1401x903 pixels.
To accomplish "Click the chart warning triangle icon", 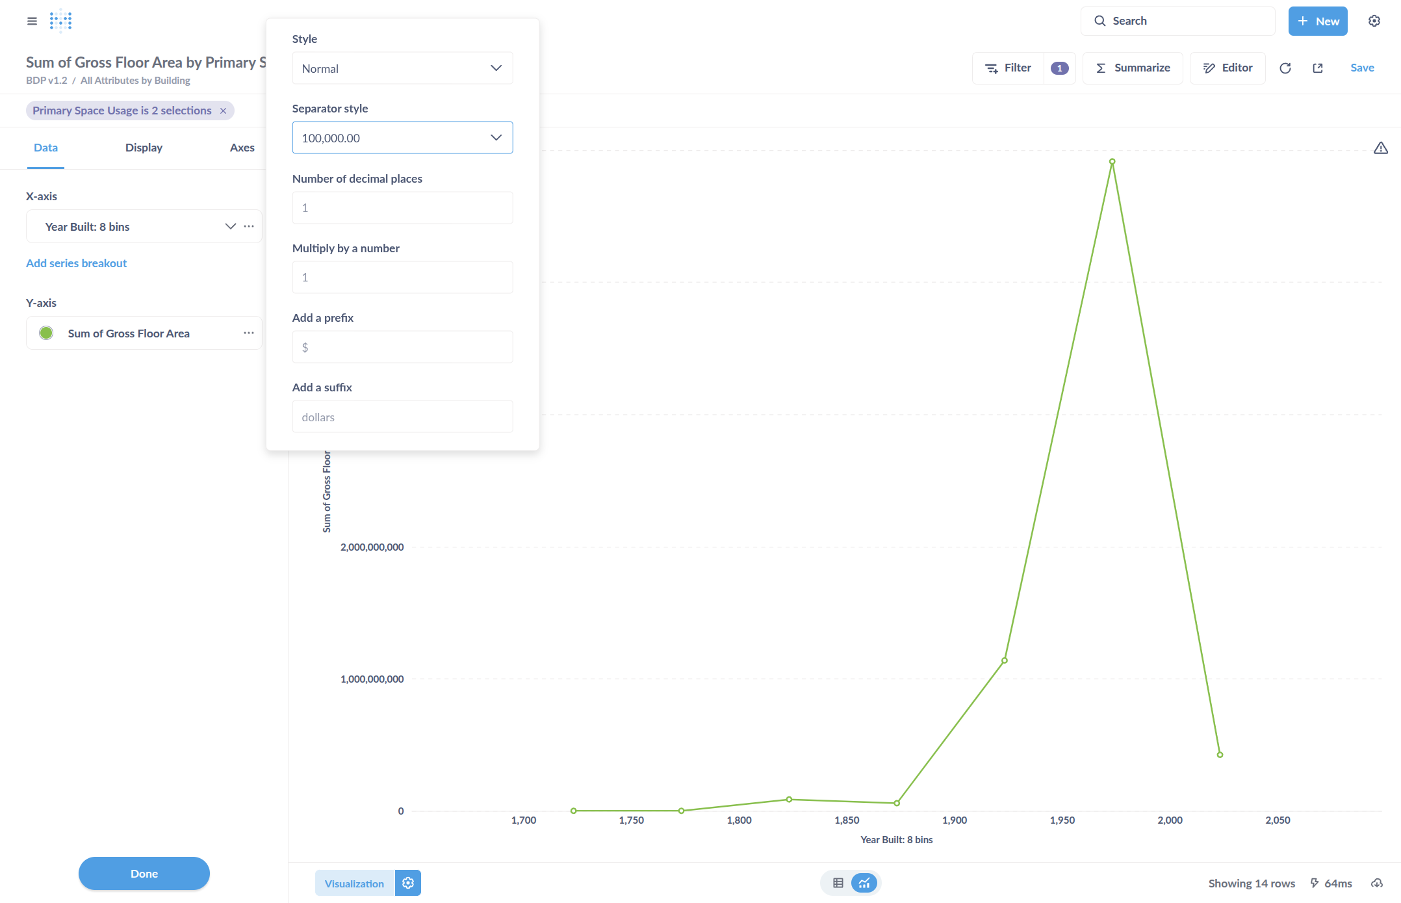I will point(1380,148).
